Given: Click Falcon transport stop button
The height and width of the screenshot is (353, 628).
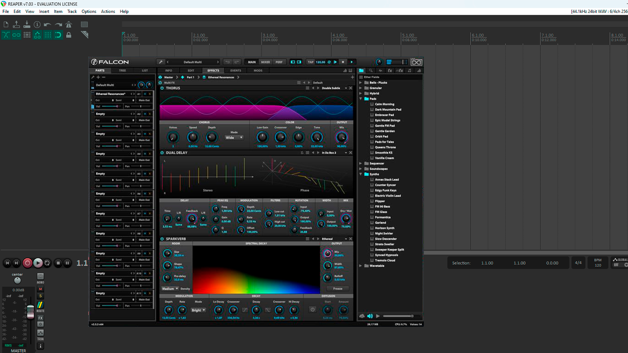Looking at the screenshot, I should [343, 62].
